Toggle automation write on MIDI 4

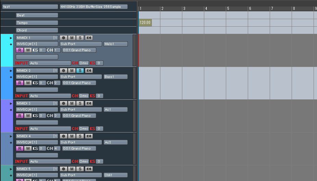tap(28, 149)
